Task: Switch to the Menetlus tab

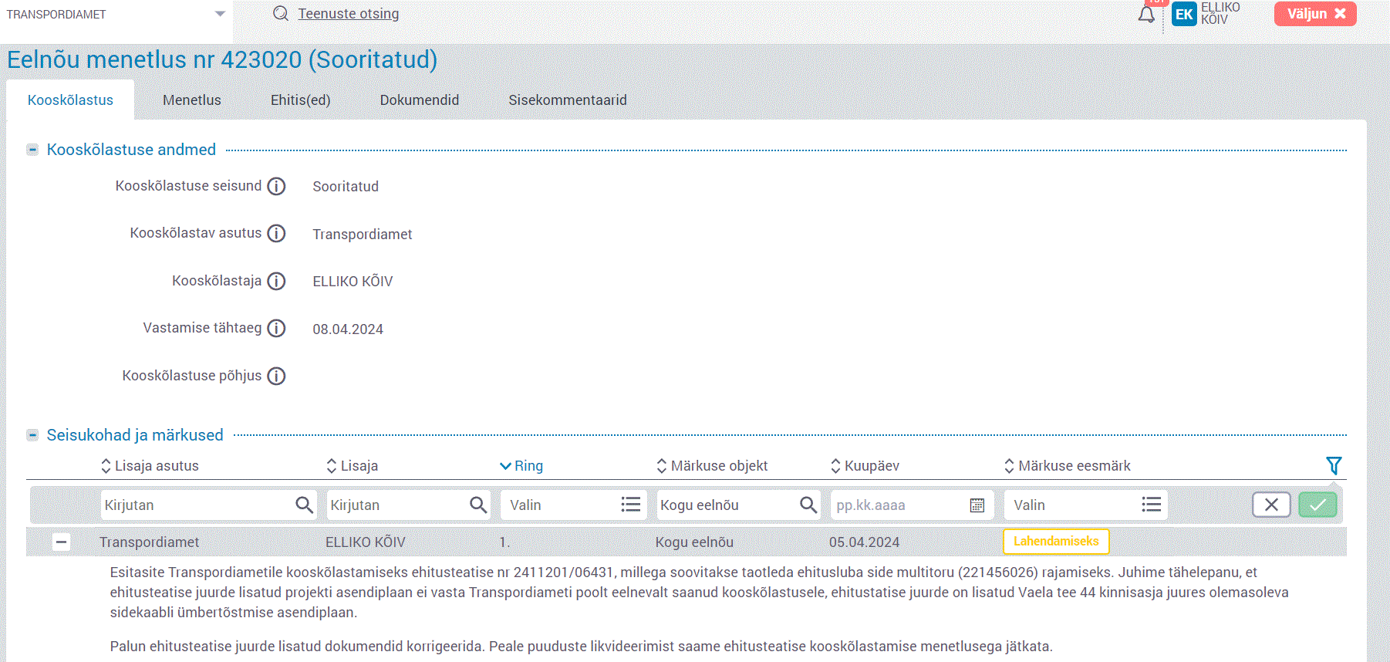Action: click(x=191, y=100)
